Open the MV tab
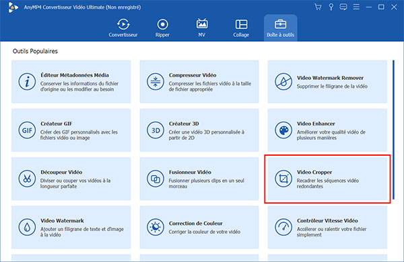The width and height of the screenshot is (404, 262). [202, 28]
